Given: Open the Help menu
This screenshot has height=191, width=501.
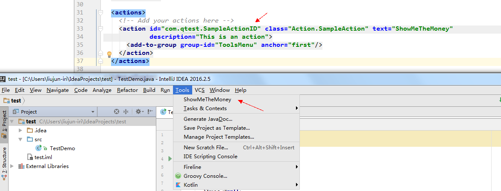Looking at the screenshot, I should click(240, 90).
